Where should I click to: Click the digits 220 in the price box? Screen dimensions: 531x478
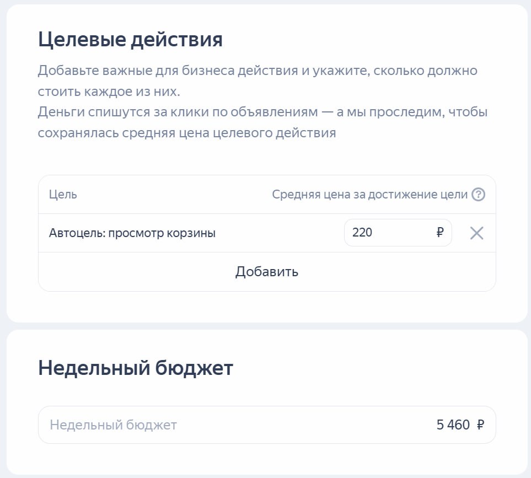[362, 233]
